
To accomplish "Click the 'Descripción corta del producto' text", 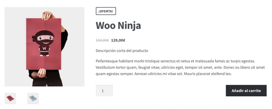I will 122,51.
